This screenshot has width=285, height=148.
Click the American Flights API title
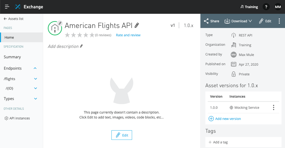click(98, 26)
